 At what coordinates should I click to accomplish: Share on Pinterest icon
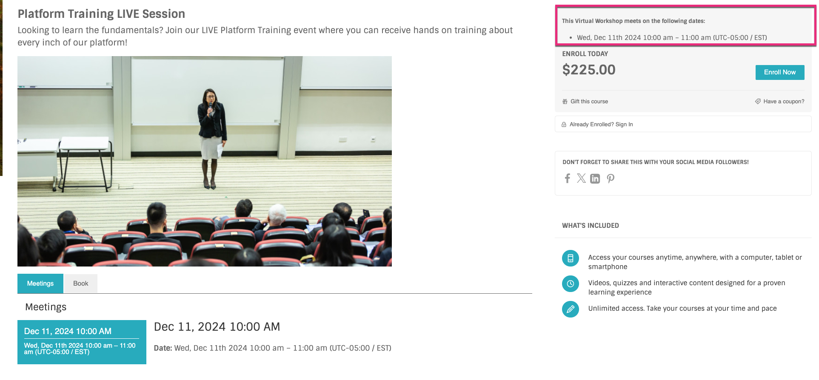[x=611, y=179]
